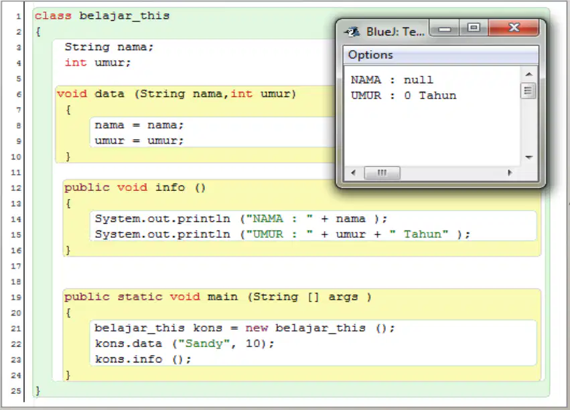The image size is (570, 410).
Task: Click the 'umur = umur;' statement
Action: click(139, 141)
